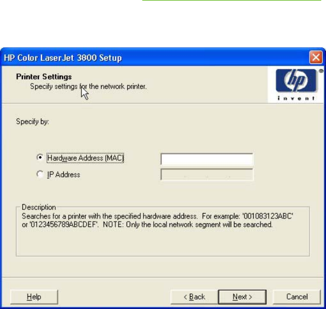Click the window title 'HP Color LaserJet 3800 Setup'
This screenshot has height=309, width=326.
63,58
